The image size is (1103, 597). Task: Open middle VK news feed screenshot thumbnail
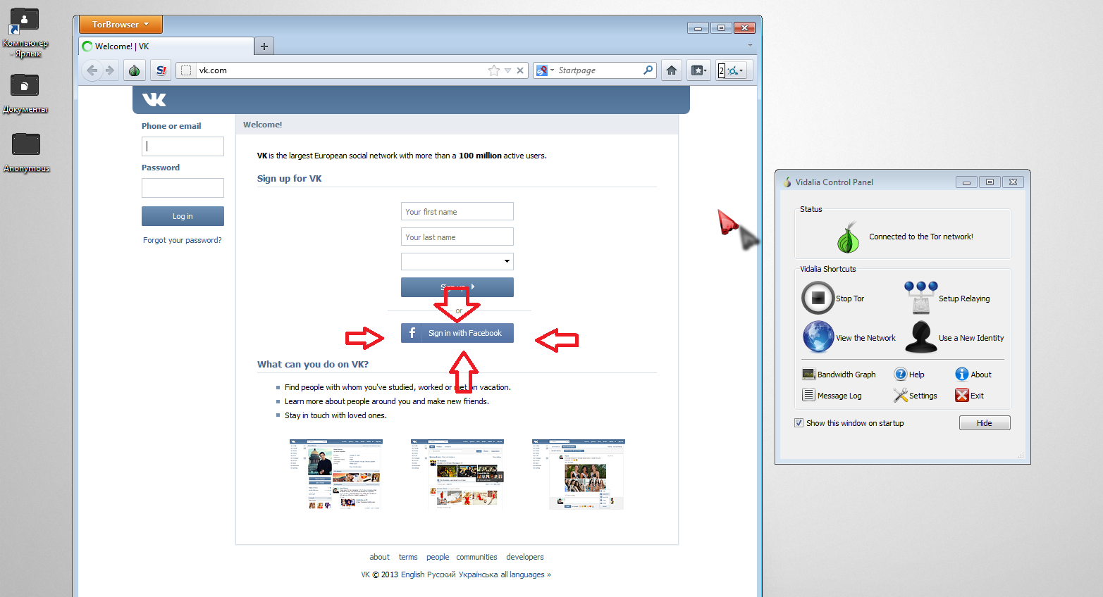click(457, 474)
